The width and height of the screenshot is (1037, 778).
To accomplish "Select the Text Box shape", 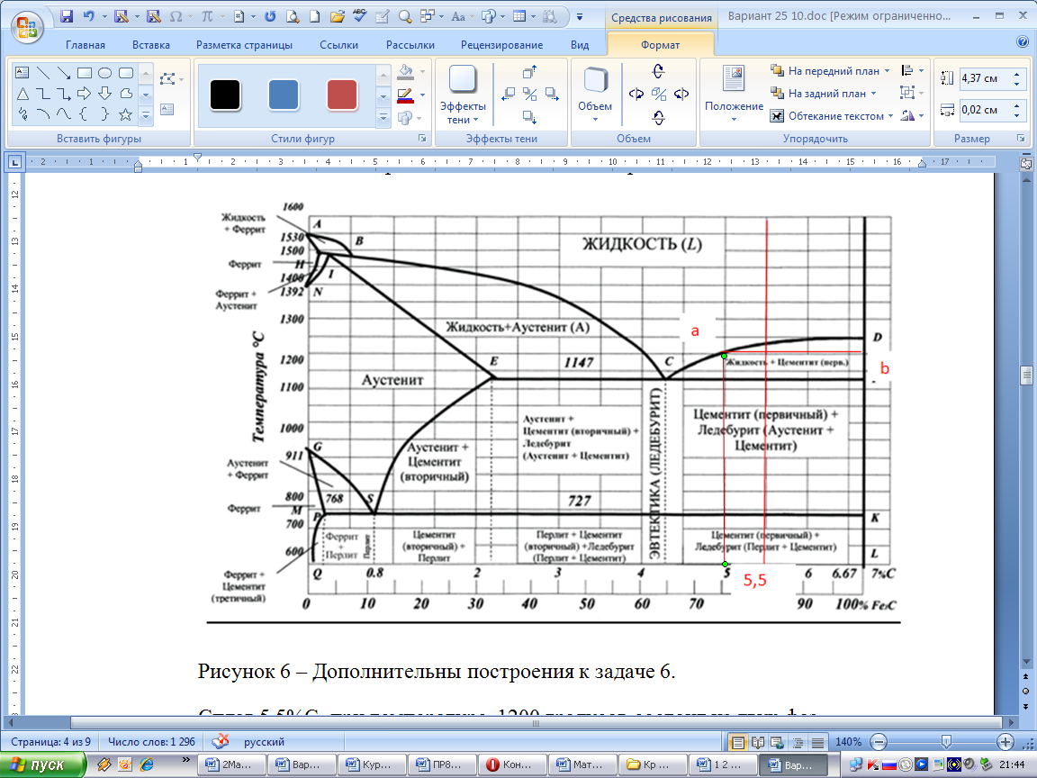I will (x=22, y=73).
